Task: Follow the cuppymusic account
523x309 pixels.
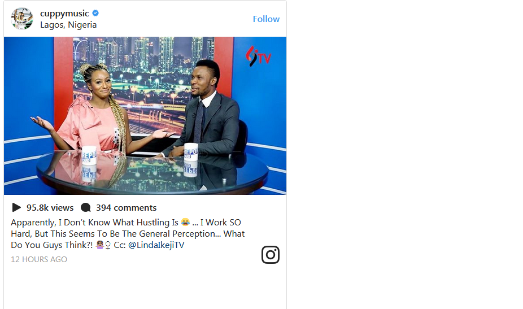Action: (266, 19)
